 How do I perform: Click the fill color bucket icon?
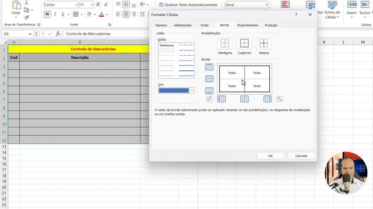(x=89, y=14)
